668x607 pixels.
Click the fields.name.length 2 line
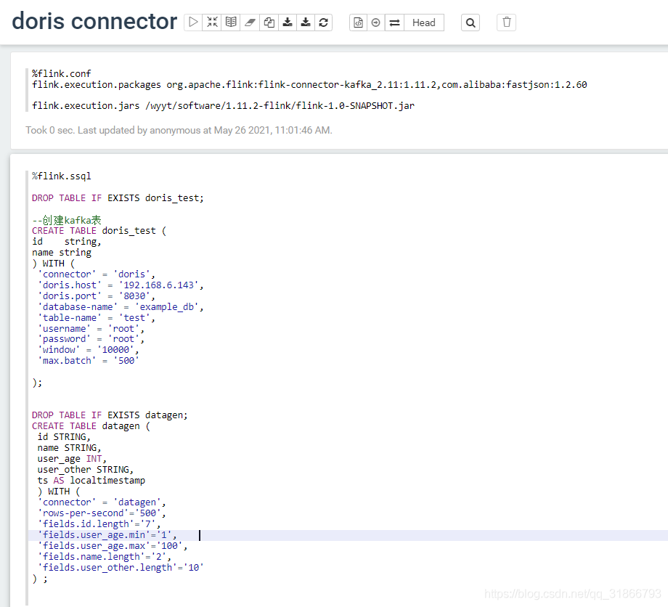[x=105, y=556]
